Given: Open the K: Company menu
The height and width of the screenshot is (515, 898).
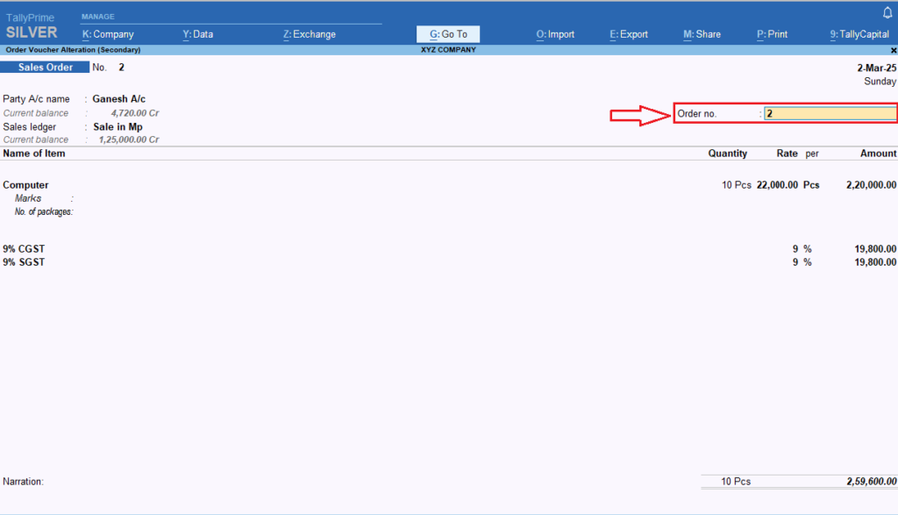Looking at the screenshot, I should point(108,34).
